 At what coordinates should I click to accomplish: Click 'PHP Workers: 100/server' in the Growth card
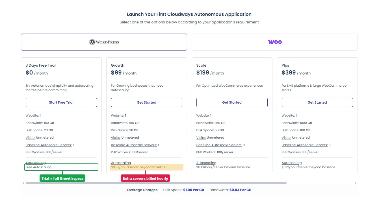pos(129,152)
